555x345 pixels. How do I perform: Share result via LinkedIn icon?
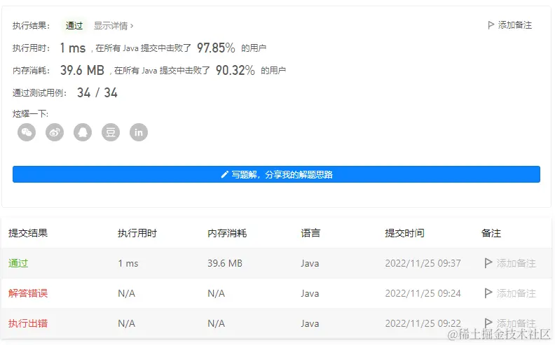(139, 132)
